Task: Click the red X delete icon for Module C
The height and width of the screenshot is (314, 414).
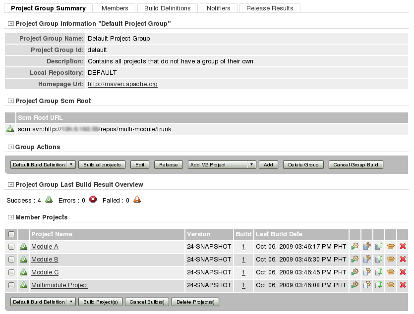Action: click(x=403, y=272)
